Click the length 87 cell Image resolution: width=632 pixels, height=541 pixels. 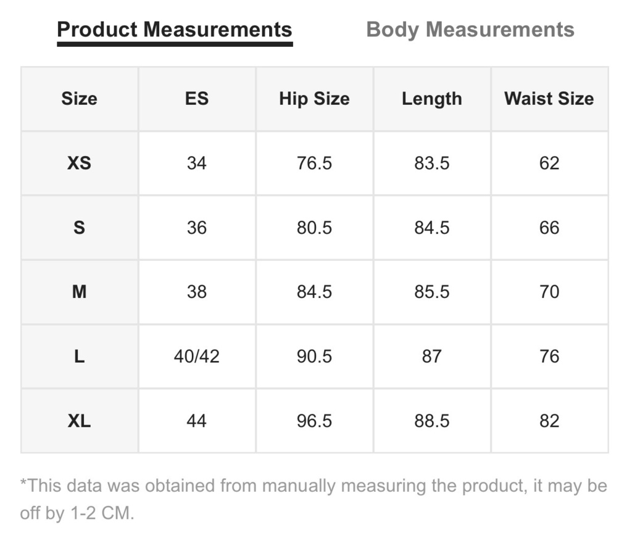coord(431,356)
